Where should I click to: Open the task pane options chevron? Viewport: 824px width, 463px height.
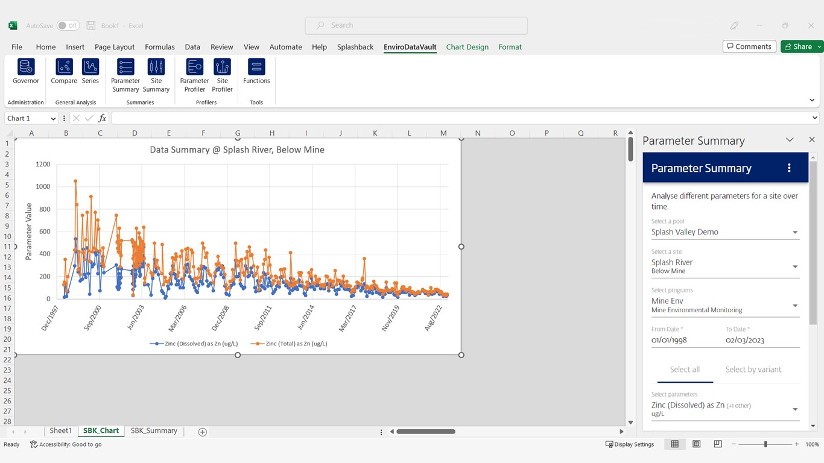(790, 140)
